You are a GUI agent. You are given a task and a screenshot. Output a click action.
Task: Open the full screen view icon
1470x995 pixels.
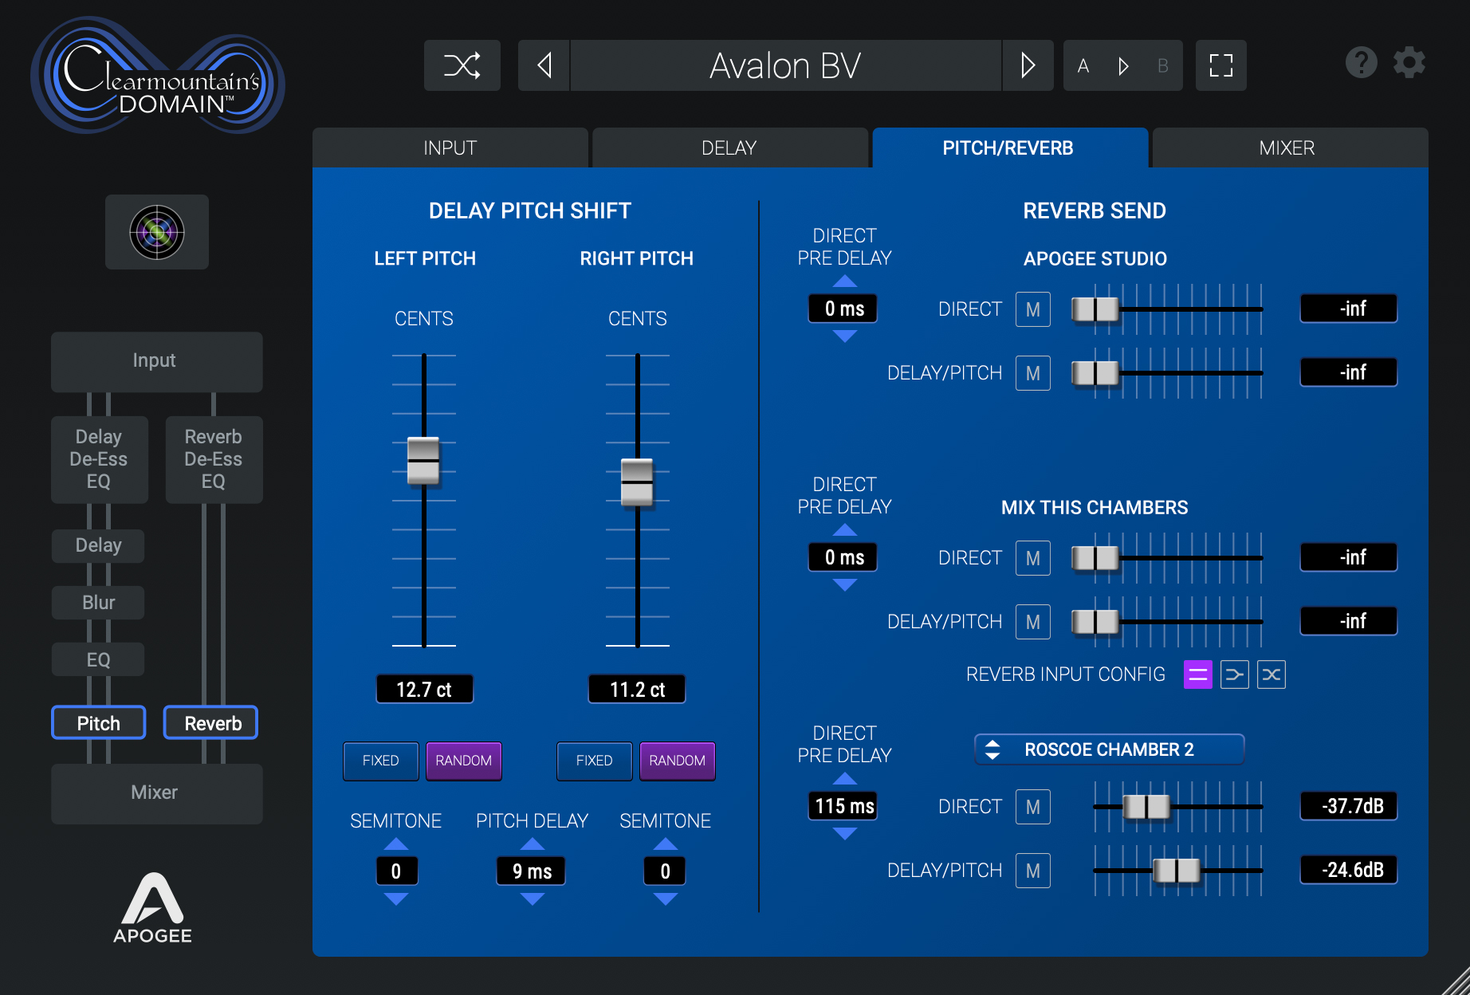1220,65
